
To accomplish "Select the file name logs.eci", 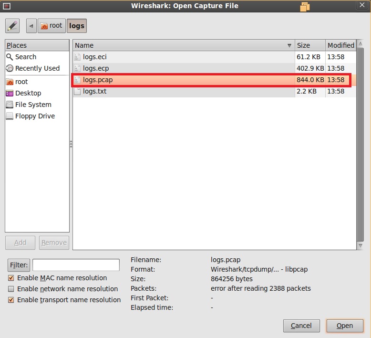I will pos(94,57).
